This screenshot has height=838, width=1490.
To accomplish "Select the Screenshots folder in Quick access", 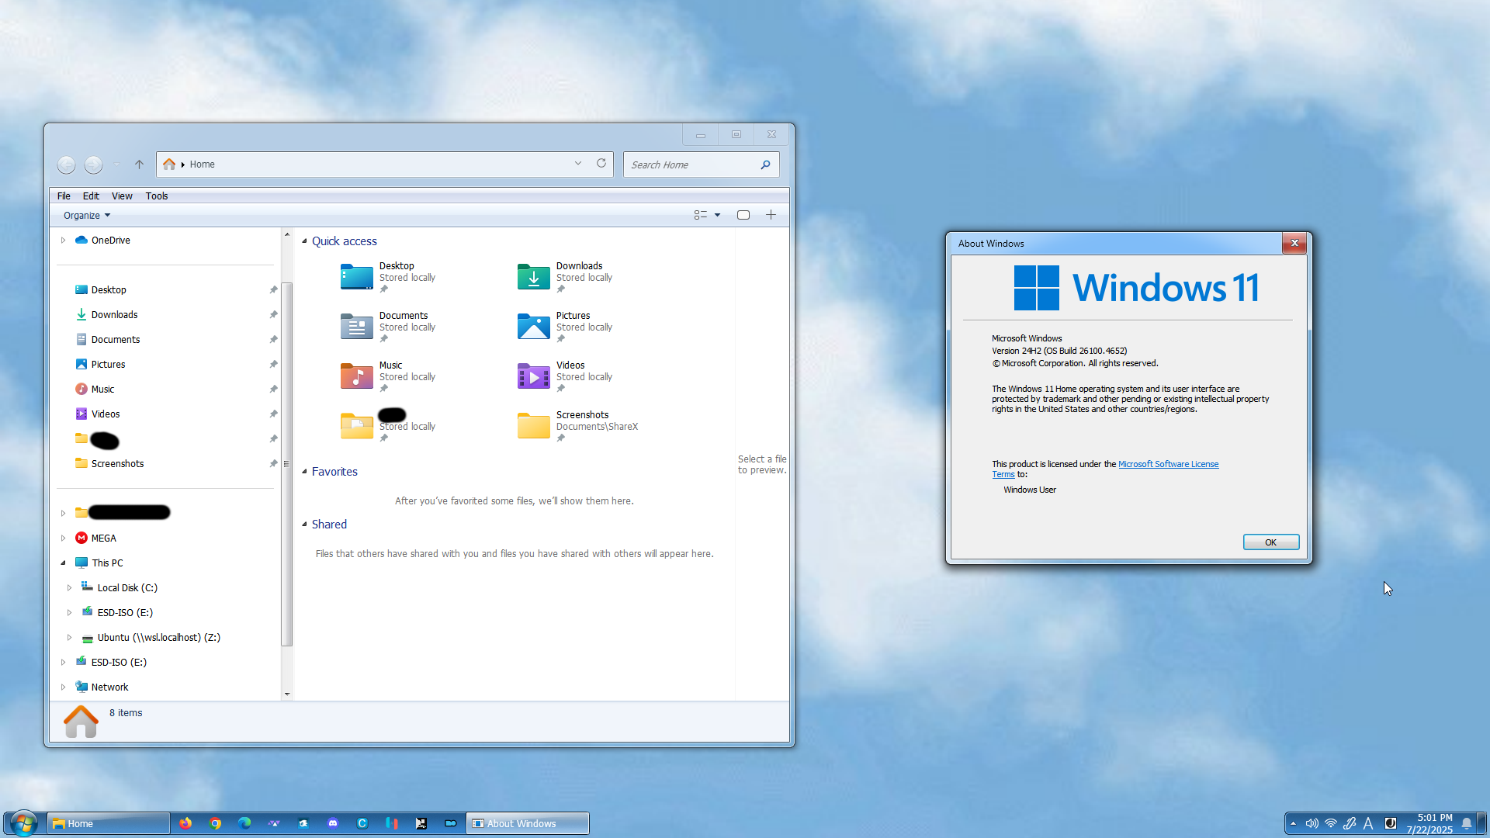I will pos(578,426).
